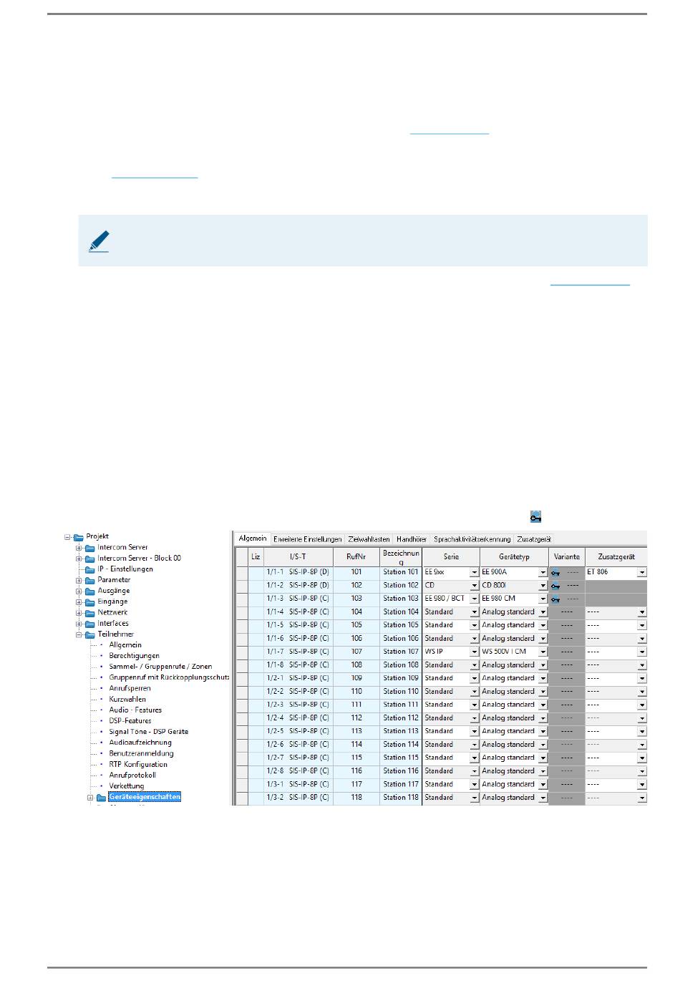Open the Sprachaktivitätserkennung tab
Image resolution: width=680 pixels, height=981 pixels.
(x=472, y=539)
